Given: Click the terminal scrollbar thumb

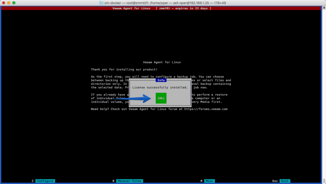Looking at the screenshot, I should tap(324, 181).
